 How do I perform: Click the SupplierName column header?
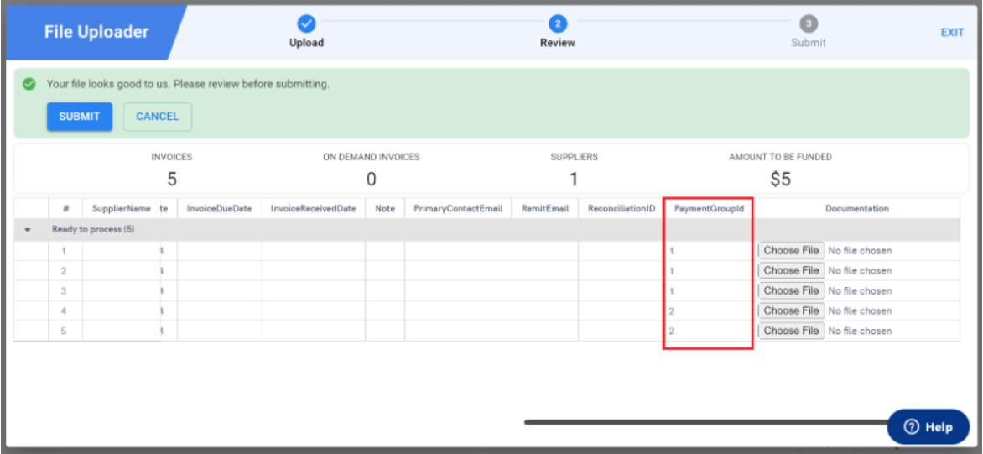pos(122,209)
